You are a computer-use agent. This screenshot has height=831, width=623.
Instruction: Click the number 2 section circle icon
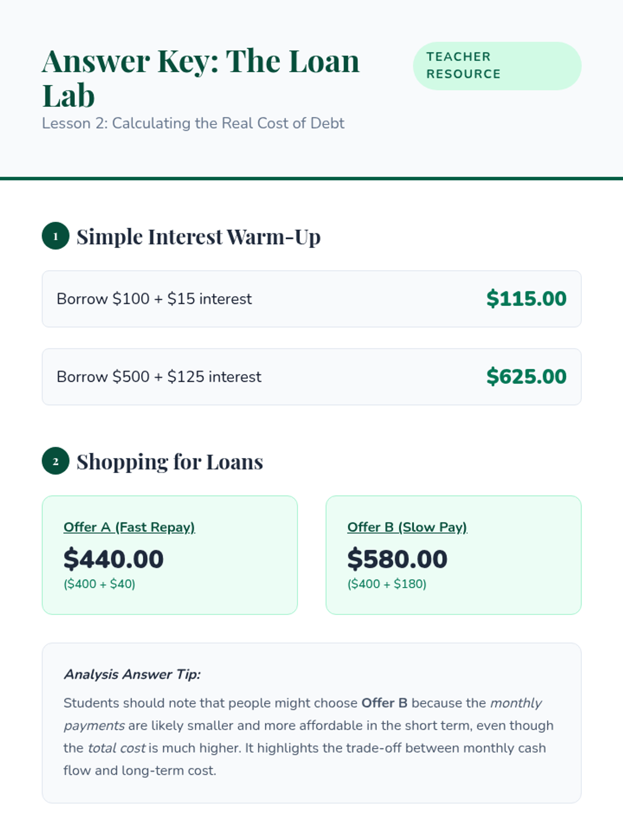tap(56, 461)
